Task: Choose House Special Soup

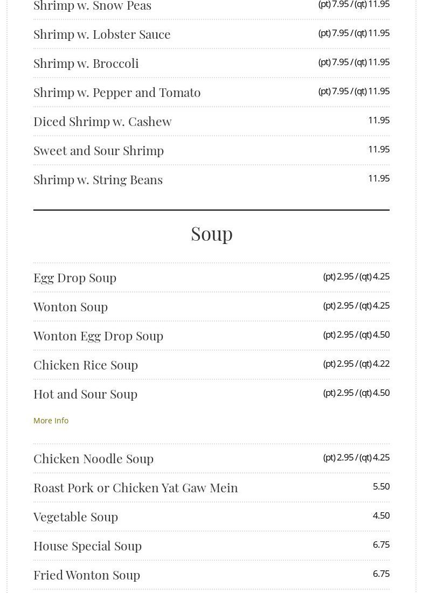Action: (87, 546)
